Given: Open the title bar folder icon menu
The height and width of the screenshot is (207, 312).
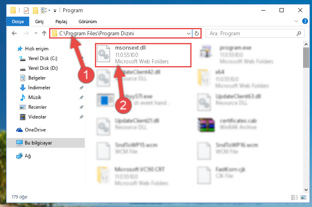Looking at the screenshot, I should [13, 11].
